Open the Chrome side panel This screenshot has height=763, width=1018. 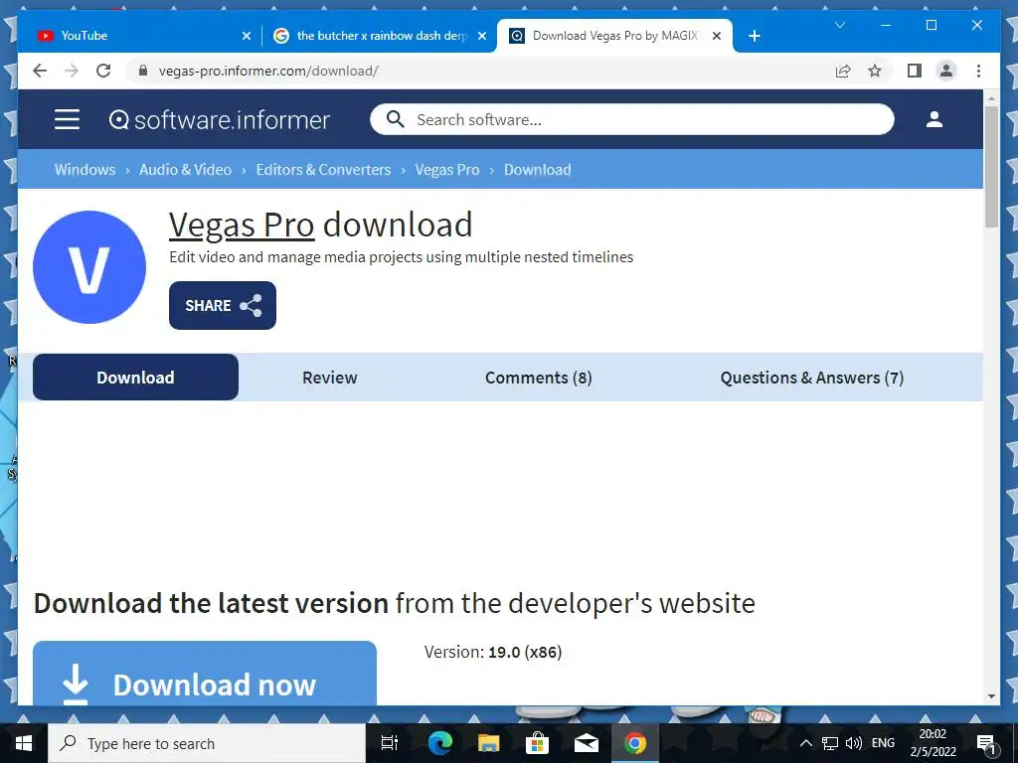(x=915, y=71)
